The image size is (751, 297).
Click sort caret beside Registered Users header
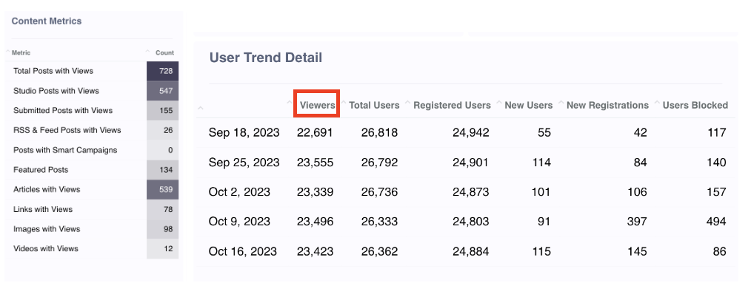pos(407,102)
